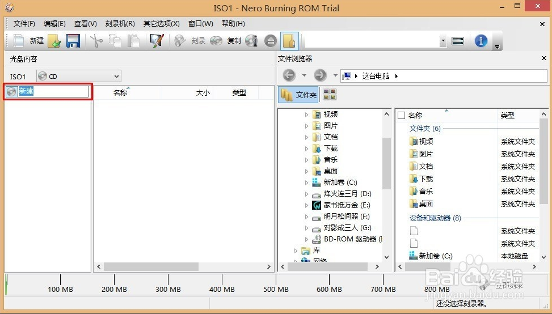Viewport: 552px width, 314px height.
Task: Select 新加卷 (C:) in file list
Action: click(431, 256)
